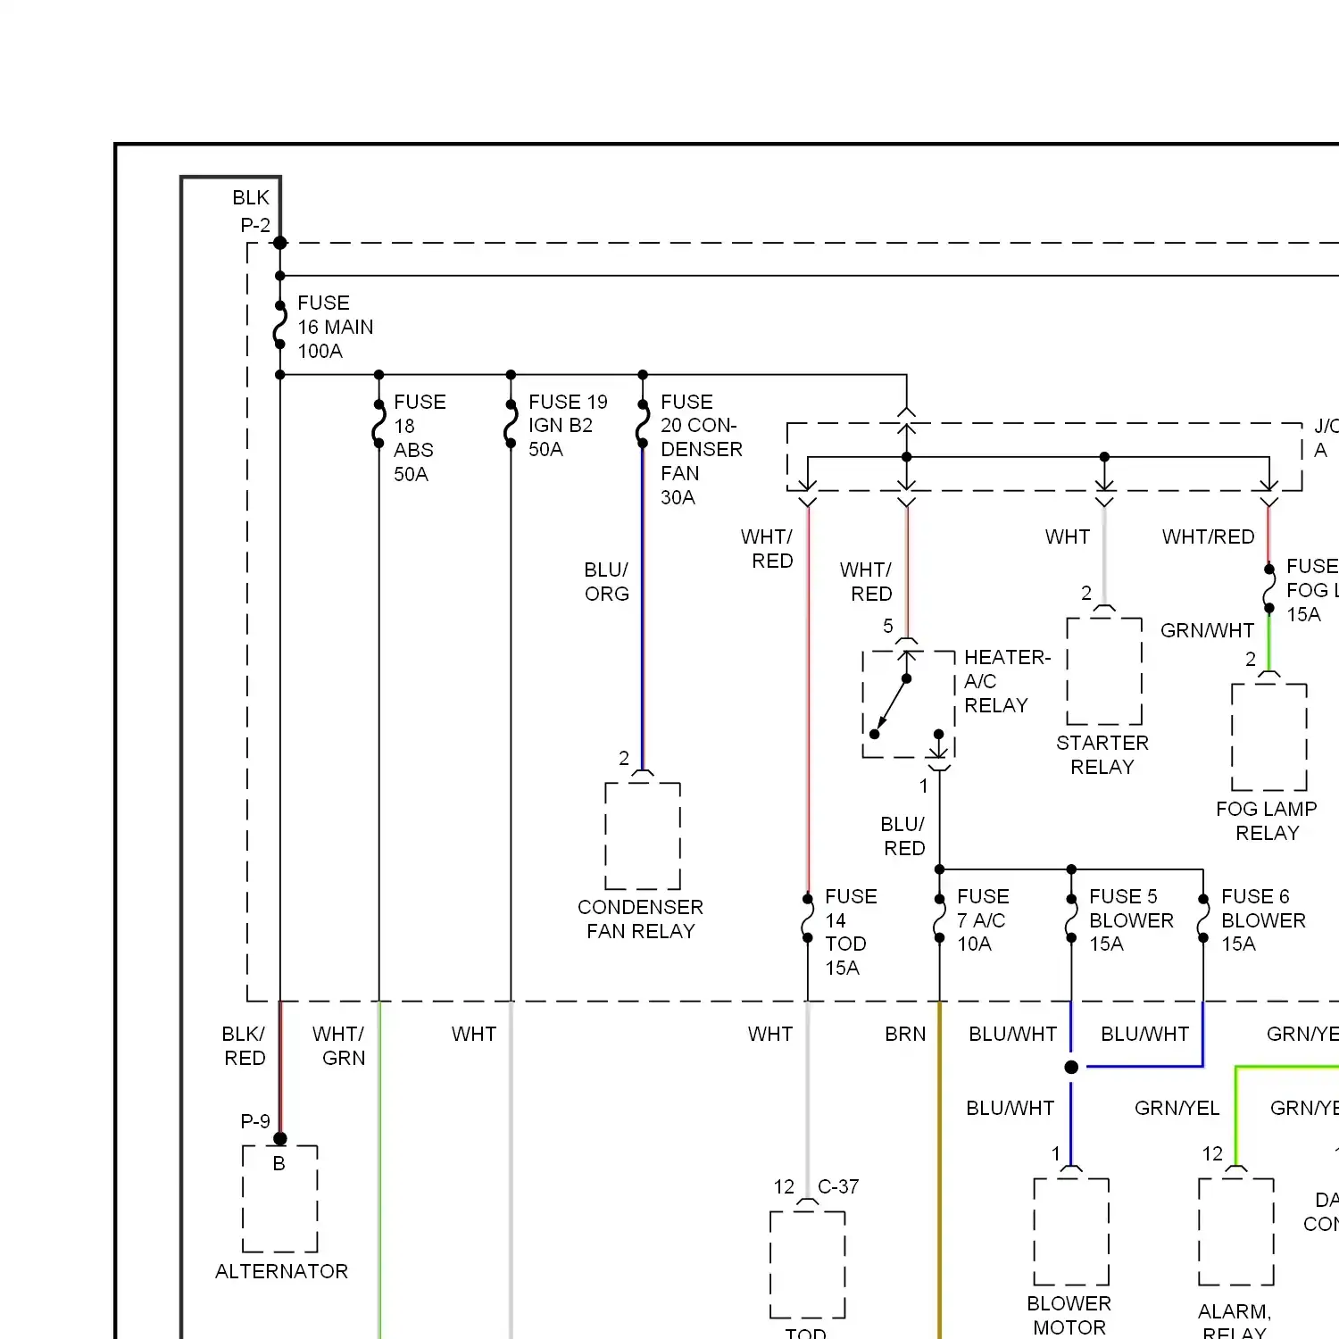This screenshot has width=1339, height=1339.
Task: Click the FUSE 16 MAIN 100A label
Action: (335, 327)
